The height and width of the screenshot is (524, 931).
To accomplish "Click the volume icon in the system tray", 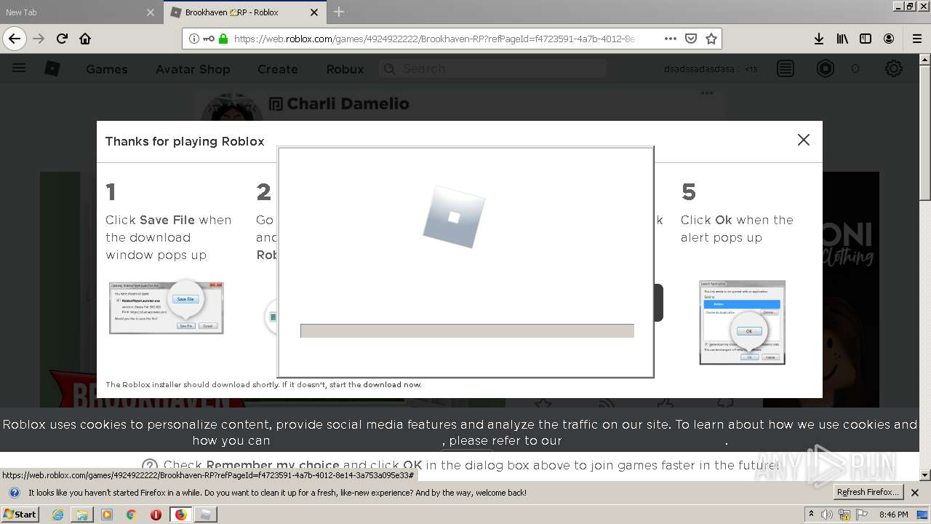I will tap(827, 515).
